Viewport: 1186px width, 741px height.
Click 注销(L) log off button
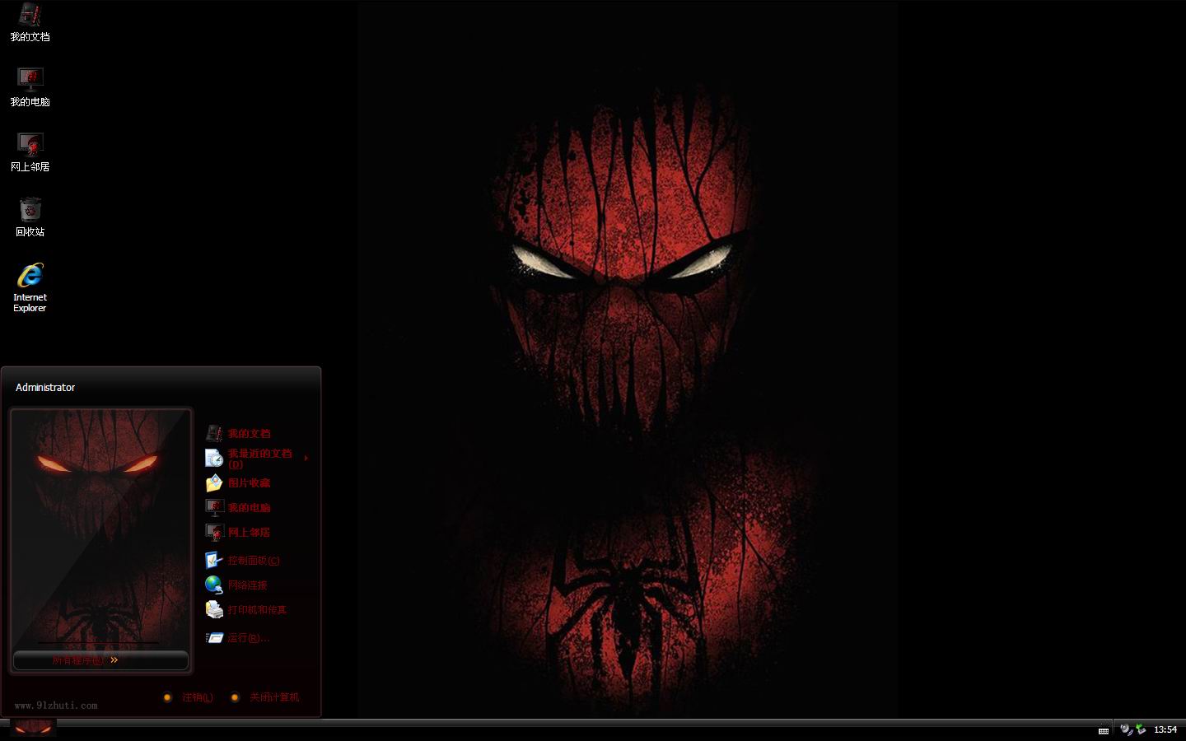pyautogui.click(x=189, y=697)
